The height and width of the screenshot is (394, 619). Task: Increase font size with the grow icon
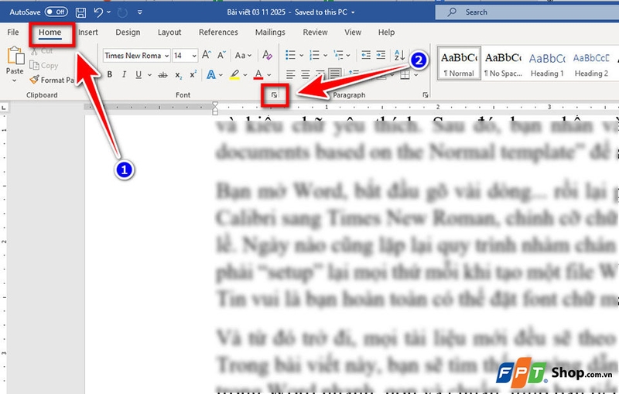pyautogui.click(x=207, y=55)
